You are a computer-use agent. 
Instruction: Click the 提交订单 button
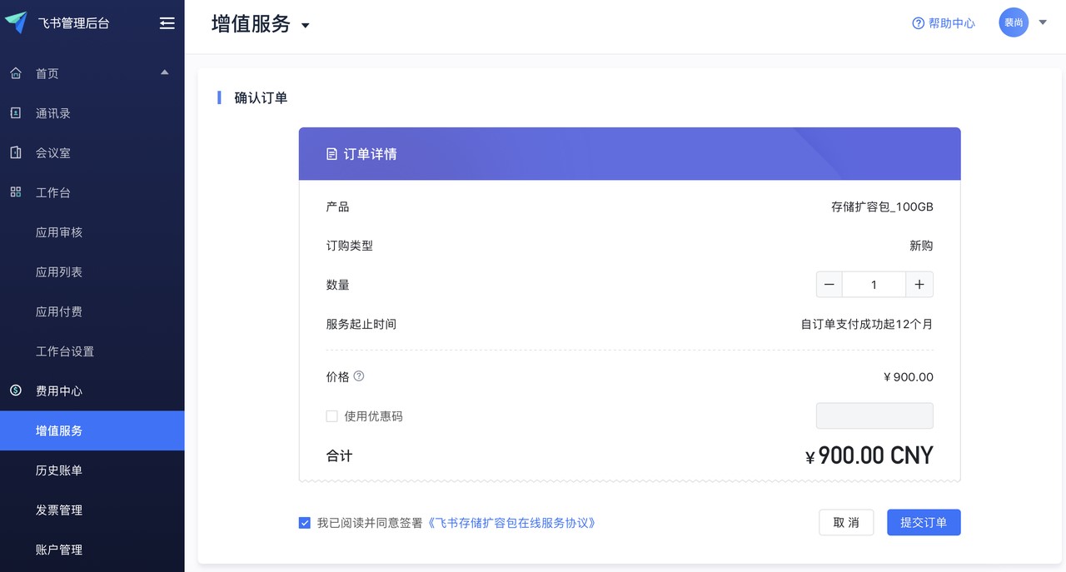(x=924, y=522)
